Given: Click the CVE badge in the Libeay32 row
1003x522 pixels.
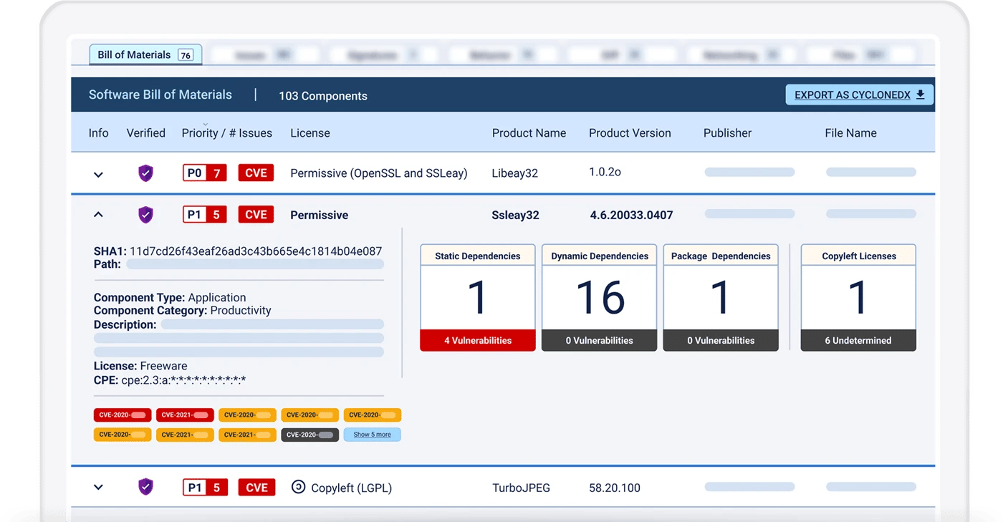Looking at the screenshot, I should (x=256, y=173).
